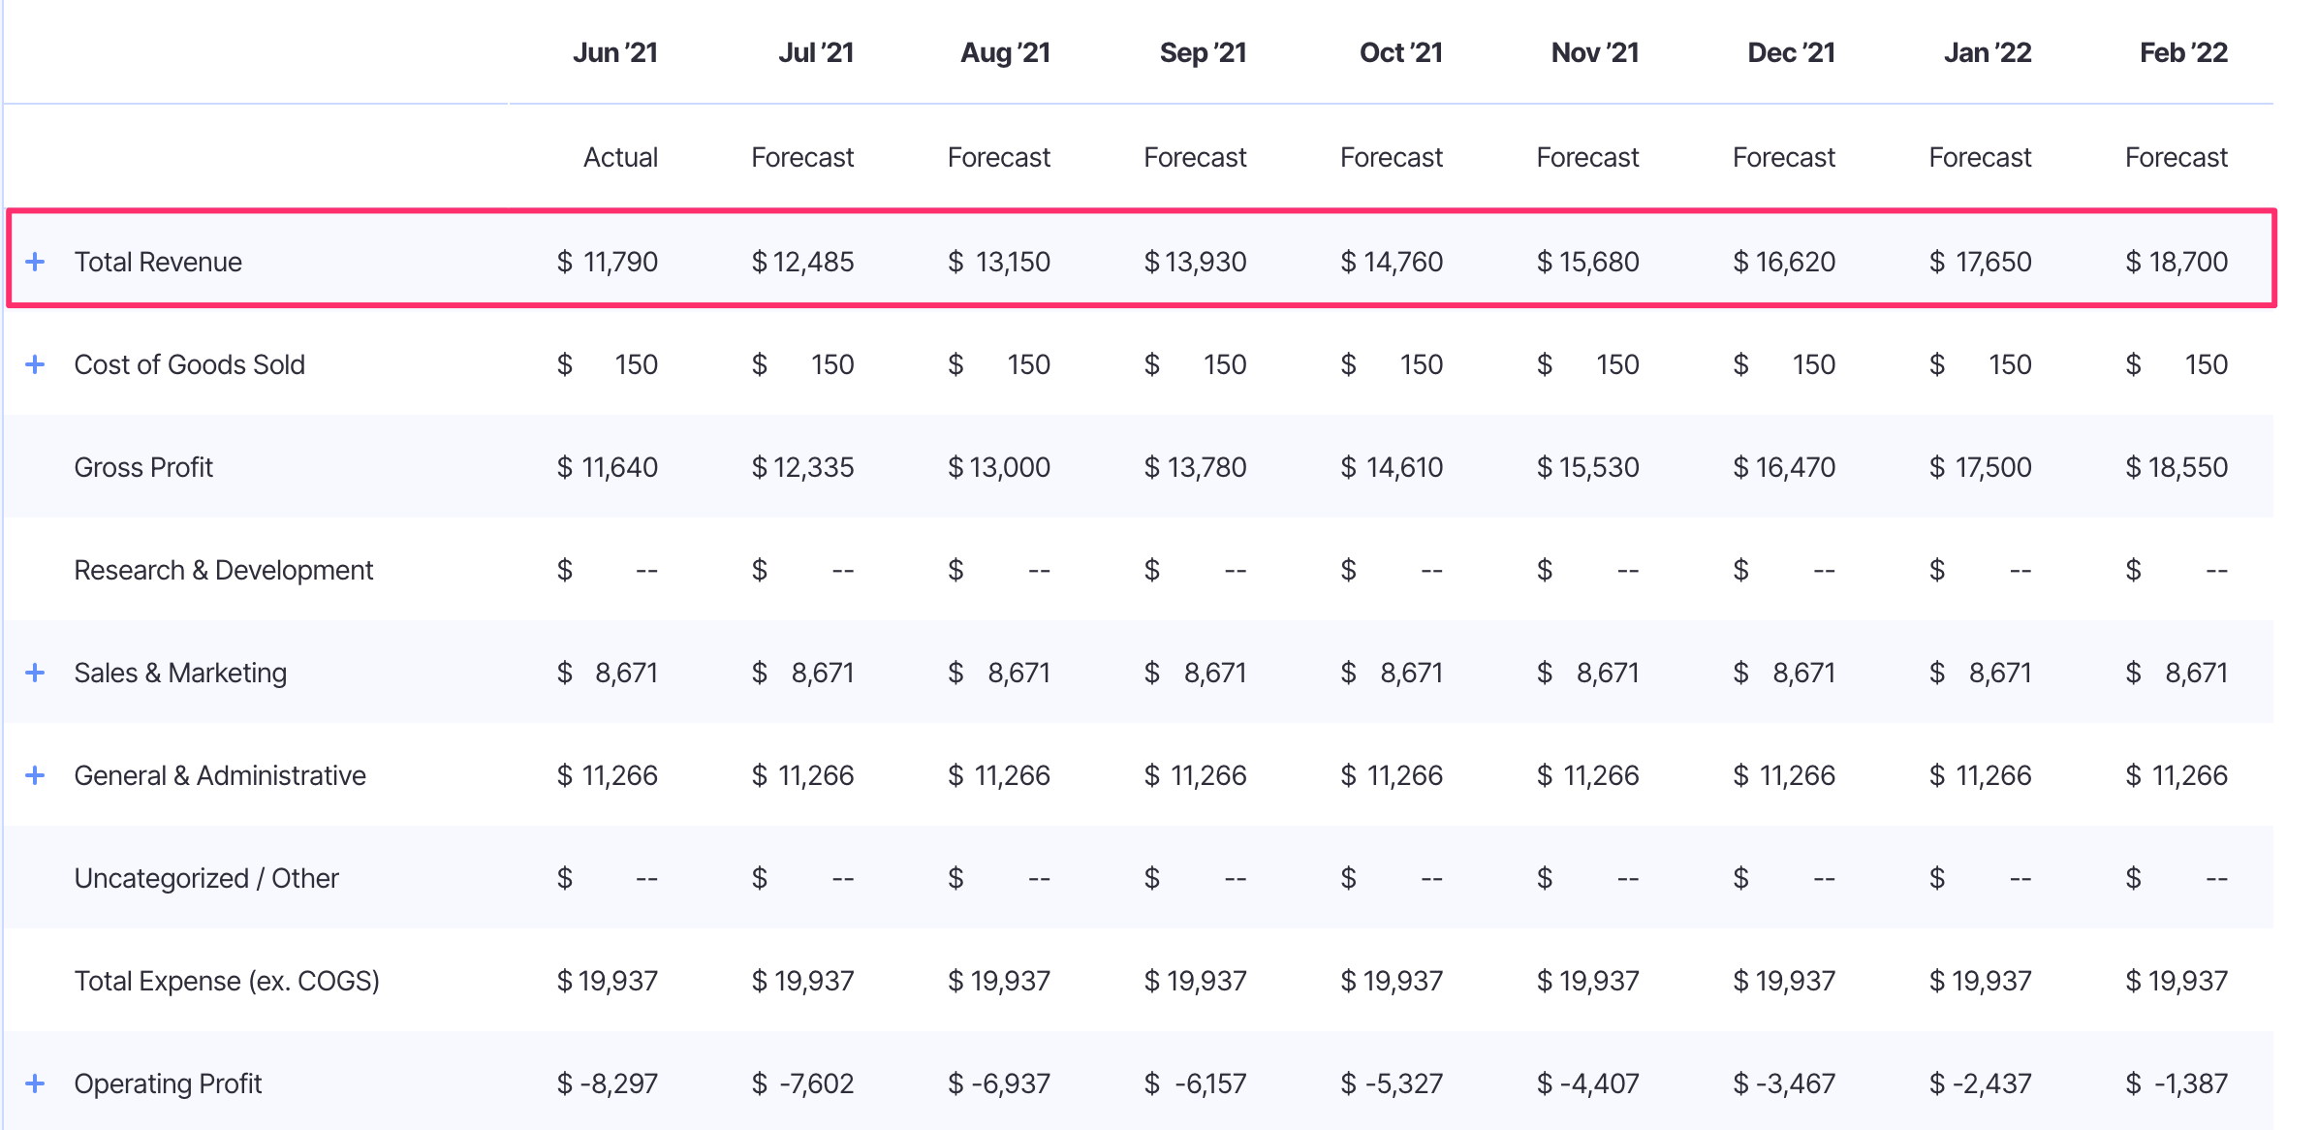Expand the Sales & Marketing row
This screenshot has width=2318, height=1130.
point(37,672)
